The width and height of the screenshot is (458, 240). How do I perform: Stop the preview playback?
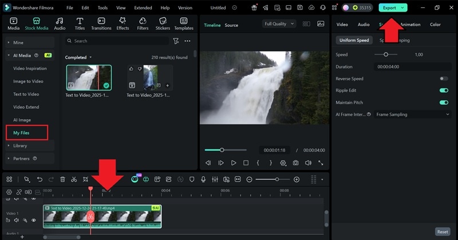pos(246,163)
